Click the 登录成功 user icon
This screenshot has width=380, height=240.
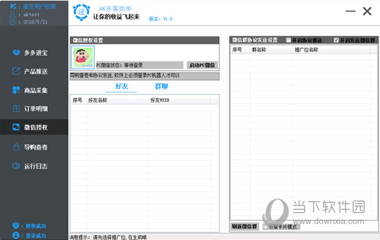16,235
